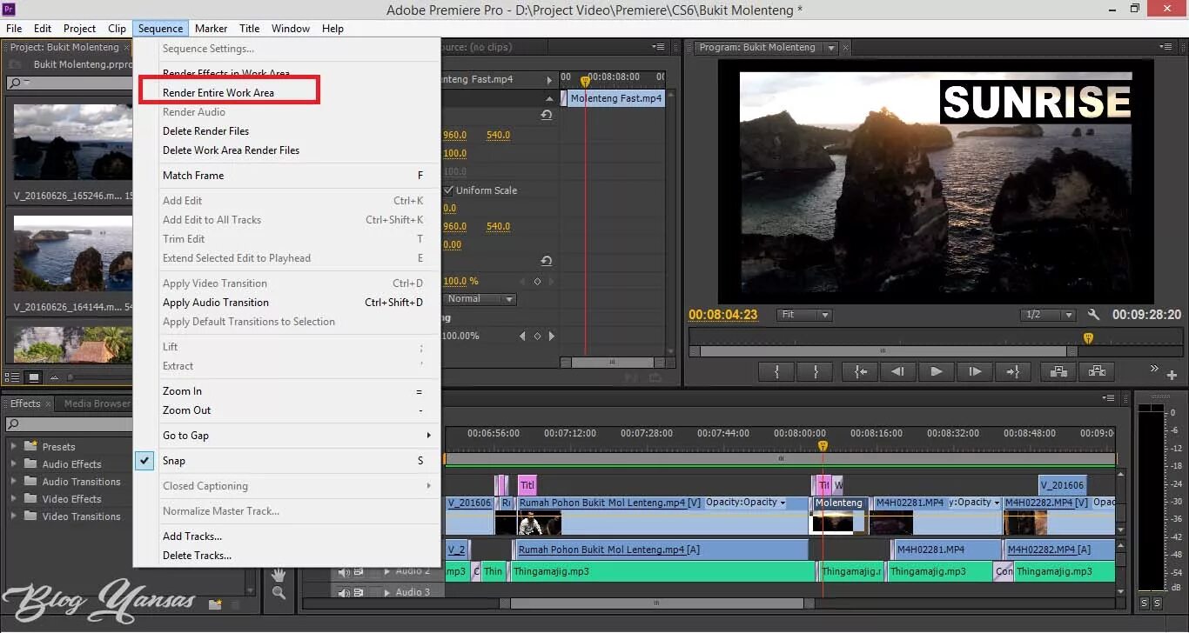Click Mark Out button in Program monitor

pos(816,371)
